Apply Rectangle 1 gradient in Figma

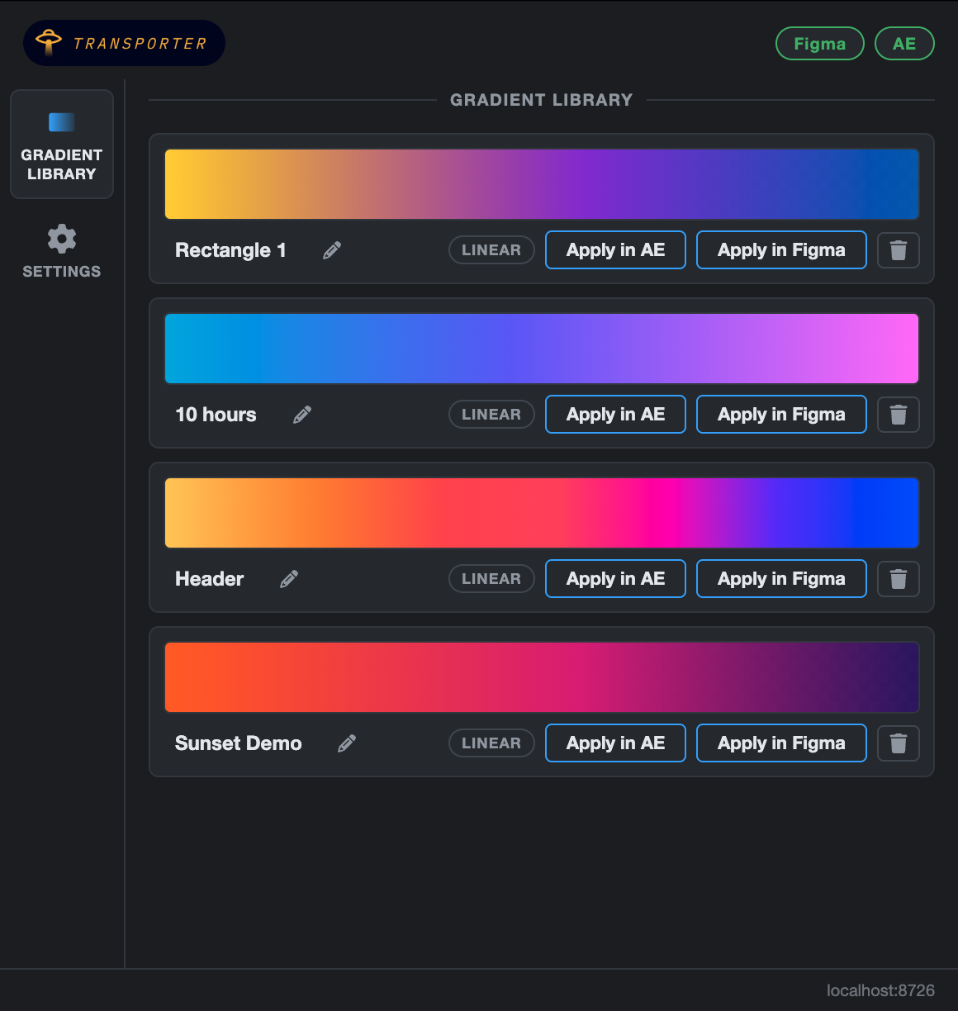coord(781,250)
